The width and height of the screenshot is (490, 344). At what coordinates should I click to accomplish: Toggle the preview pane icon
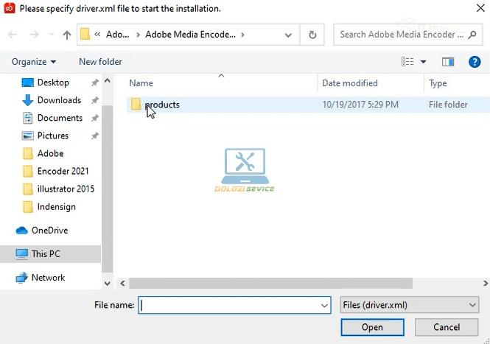[448, 62]
